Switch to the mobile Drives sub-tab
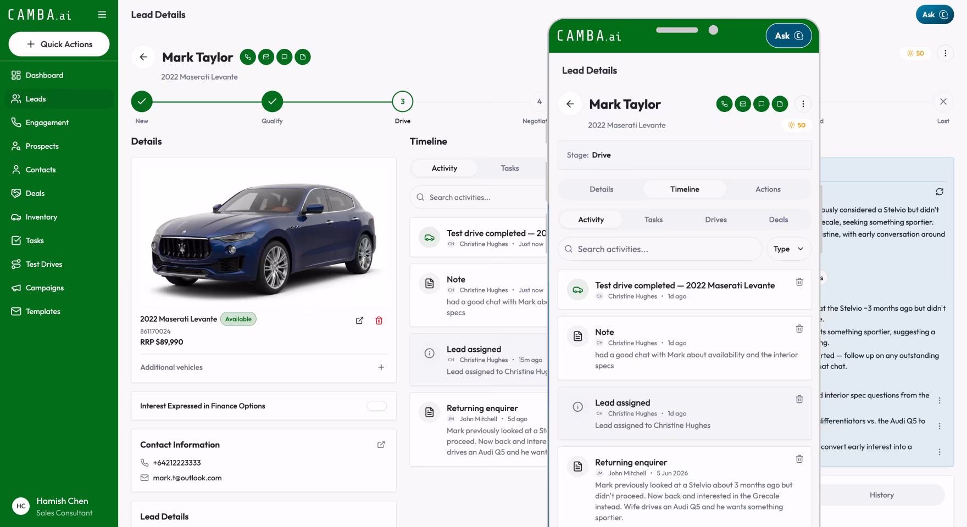Image resolution: width=967 pixels, height=527 pixels. click(x=716, y=220)
